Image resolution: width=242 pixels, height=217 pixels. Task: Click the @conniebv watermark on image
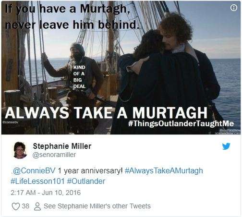[x=11, y=122]
